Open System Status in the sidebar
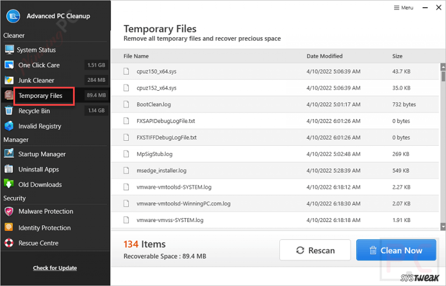 click(x=36, y=50)
